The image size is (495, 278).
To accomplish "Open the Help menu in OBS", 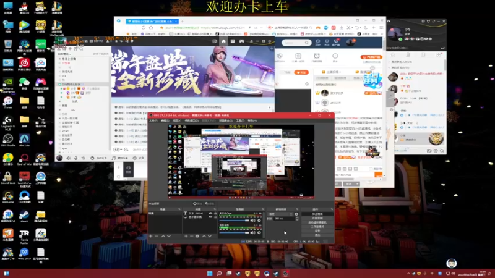I will 252,120.
